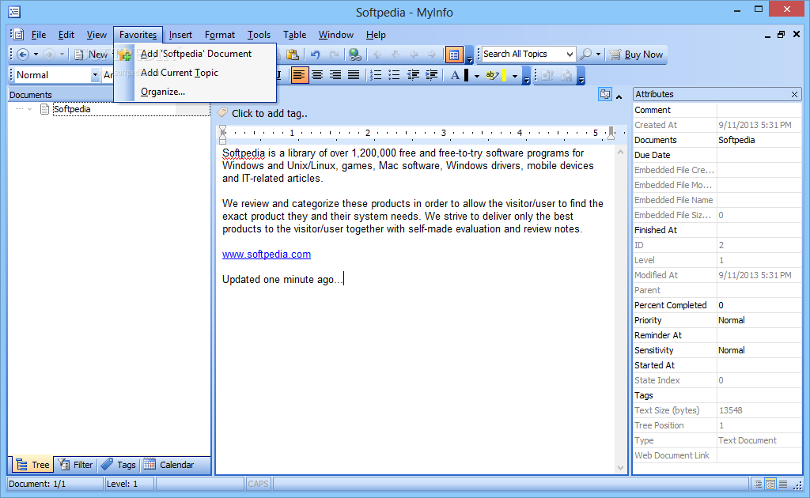810x498 pixels.
Task: Click the Priority value Normal cell
Action: point(759,320)
